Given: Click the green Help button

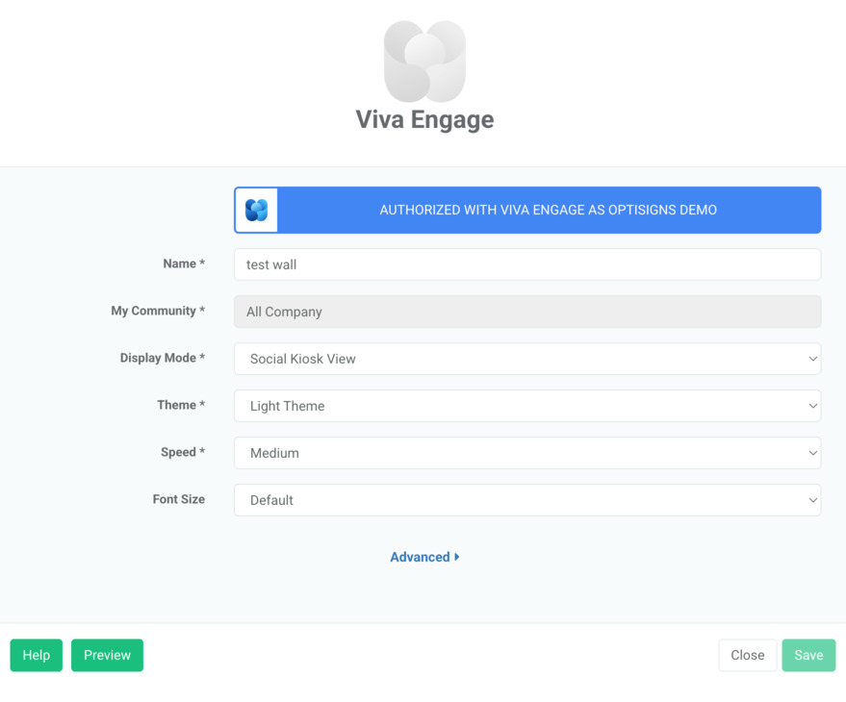Looking at the screenshot, I should pos(37,655).
